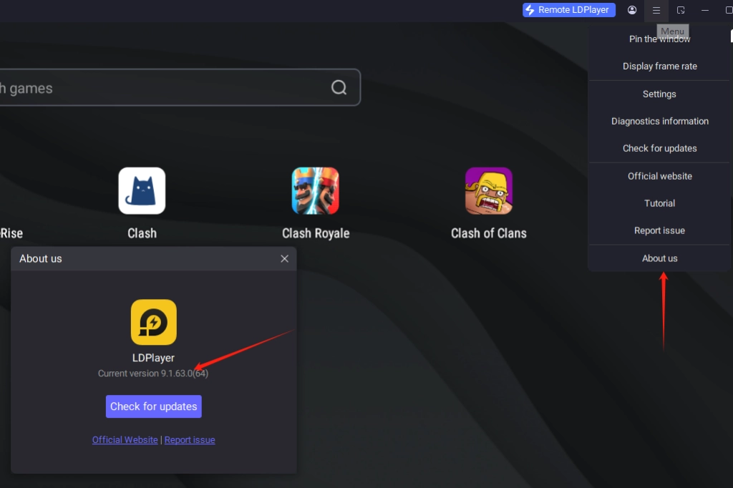Image resolution: width=733 pixels, height=488 pixels.
Task: Click the Clash Royale label
Action: (316, 233)
